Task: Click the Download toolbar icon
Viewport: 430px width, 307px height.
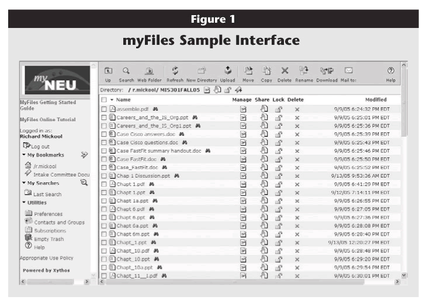Action: click(327, 70)
